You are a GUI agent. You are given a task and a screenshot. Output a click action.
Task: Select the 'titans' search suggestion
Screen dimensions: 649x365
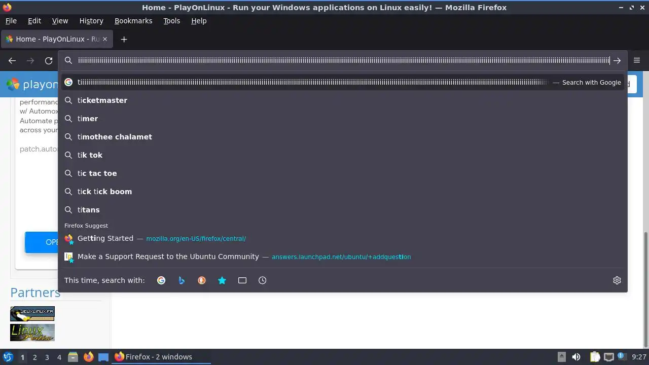click(x=343, y=210)
